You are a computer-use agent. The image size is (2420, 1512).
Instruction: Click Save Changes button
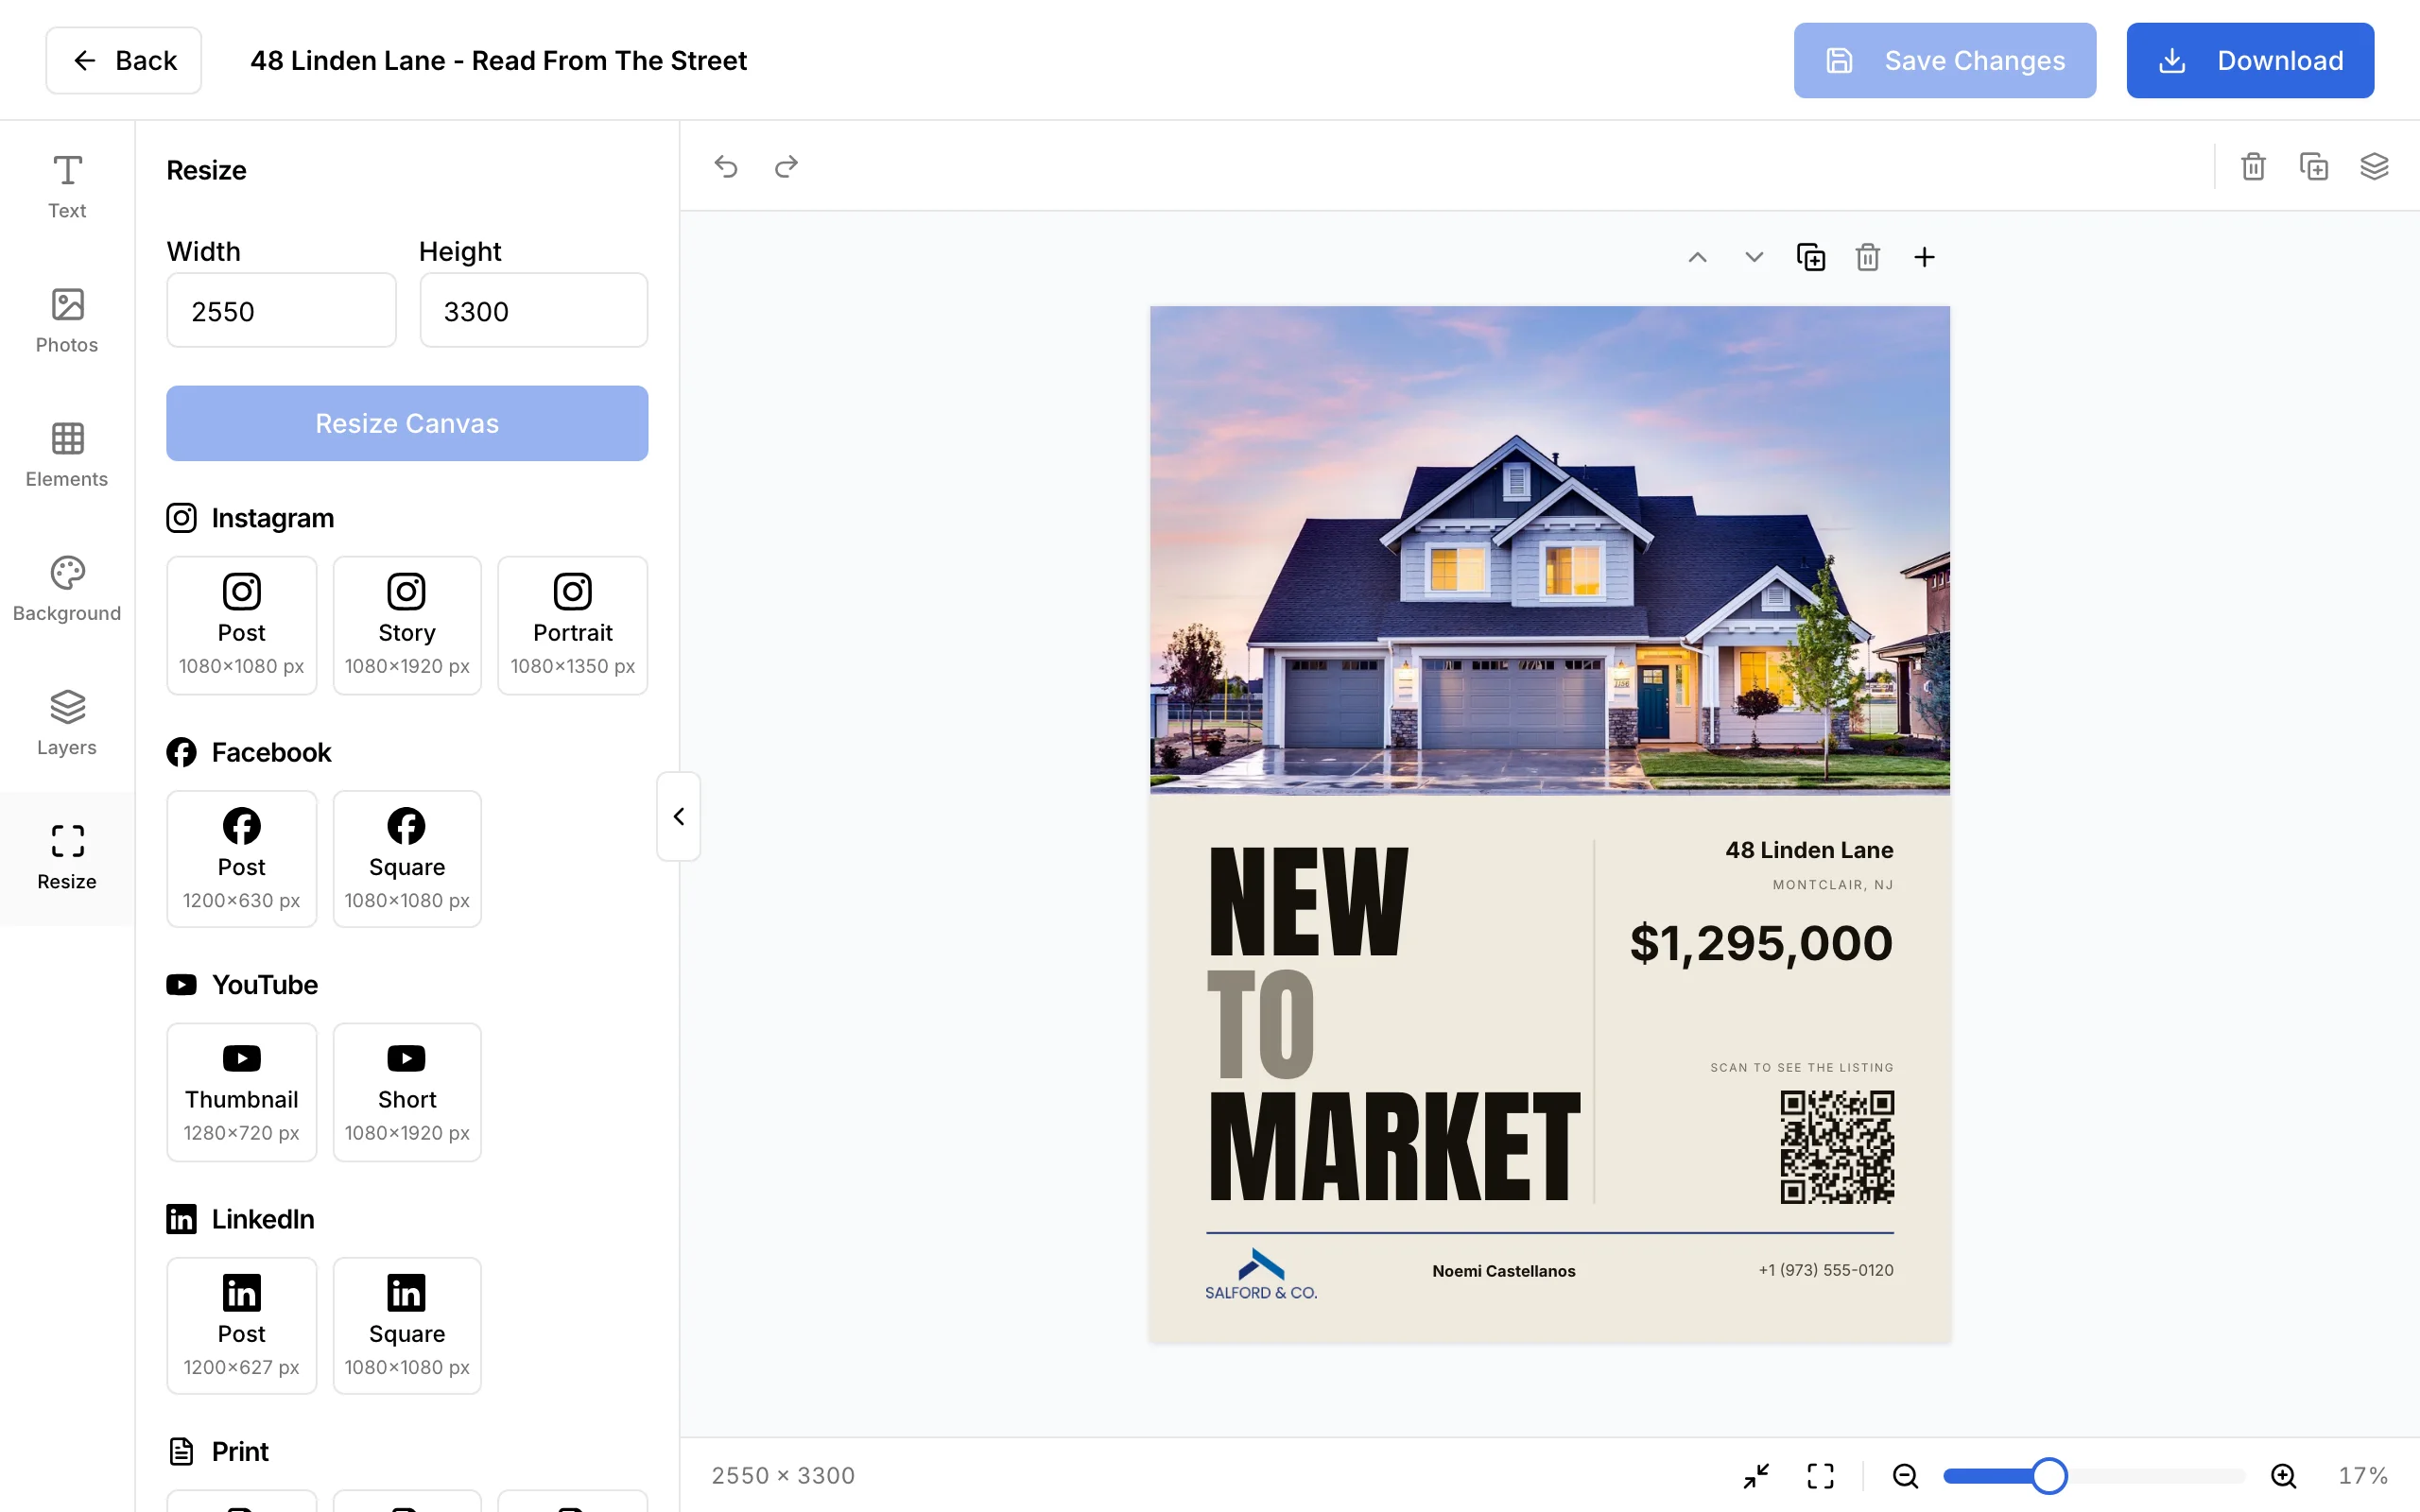coord(1944,60)
